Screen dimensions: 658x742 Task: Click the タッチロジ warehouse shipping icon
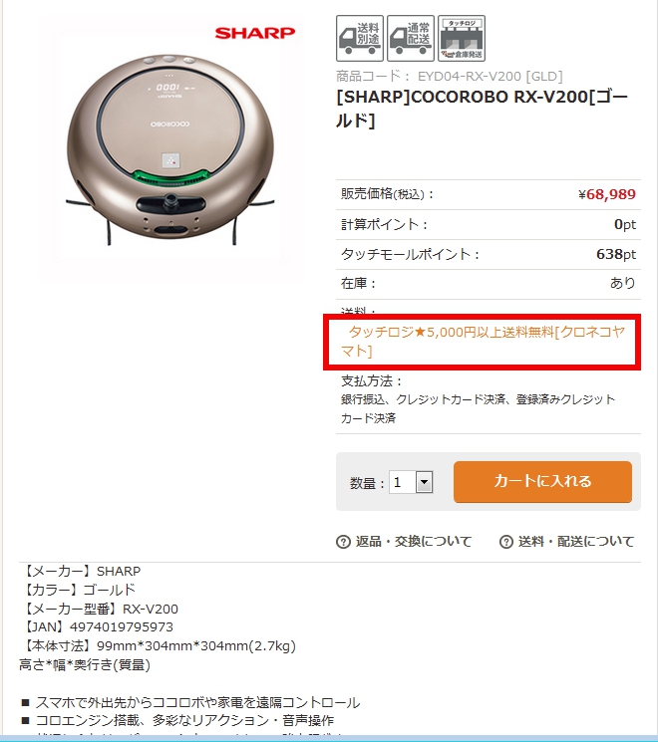[x=462, y=38]
